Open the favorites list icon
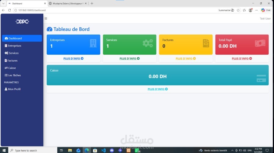Image resolution: width=274 pixels, height=153 pixels. pyautogui.click(x=244, y=10)
